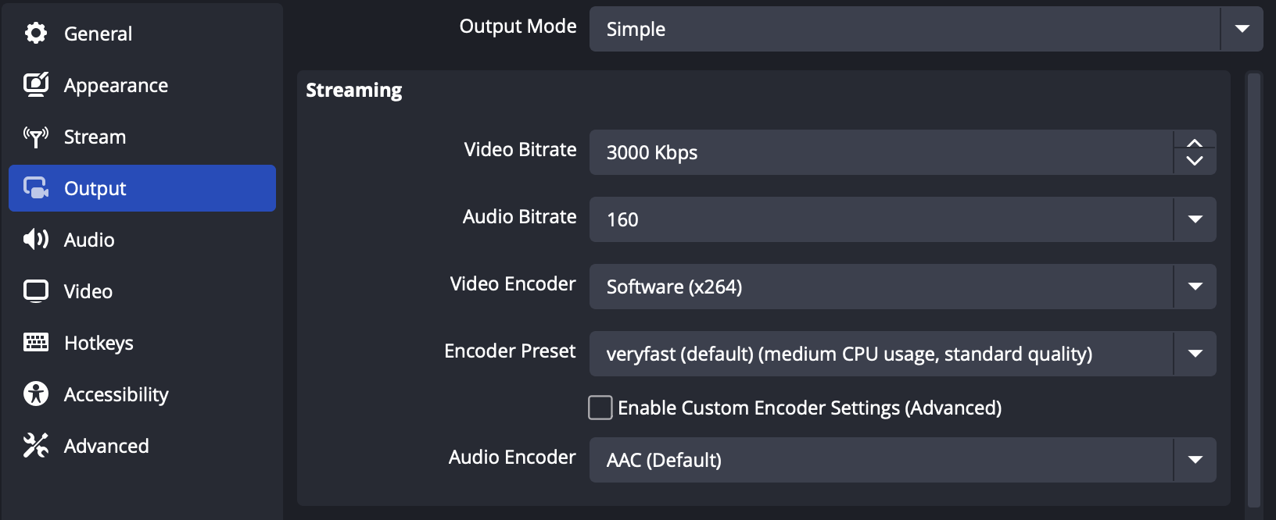Click the Advanced tools icon
The height and width of the screenshot is (520, 1276).
click(36, 446)
